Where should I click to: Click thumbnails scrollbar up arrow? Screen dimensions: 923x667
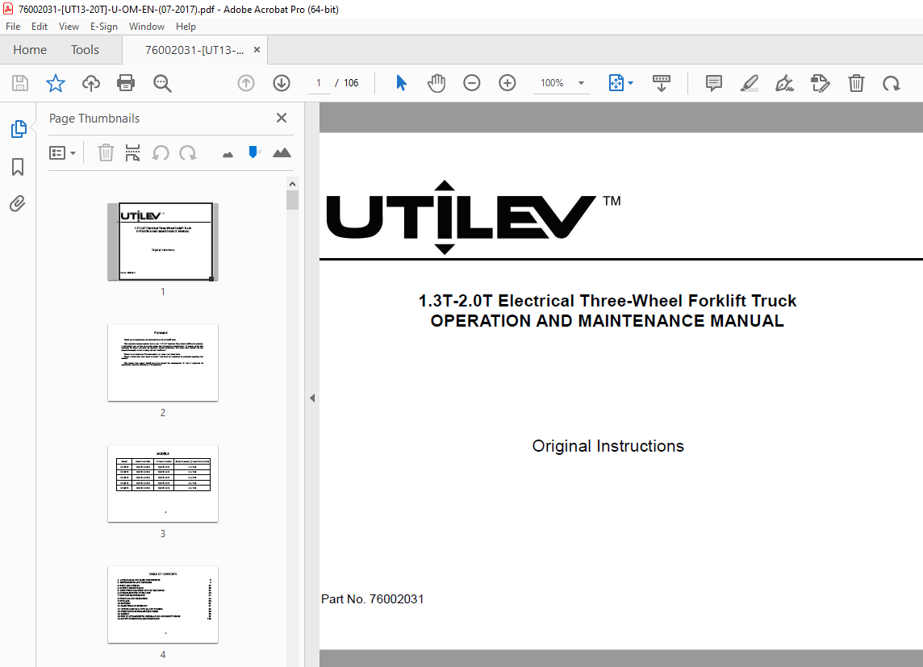293,184
